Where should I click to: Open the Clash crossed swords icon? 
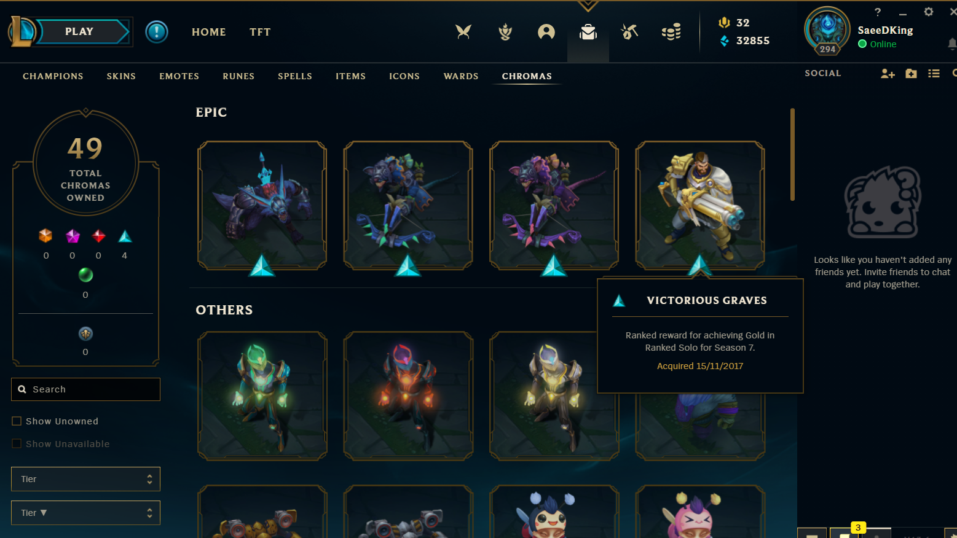click(463, 32)
